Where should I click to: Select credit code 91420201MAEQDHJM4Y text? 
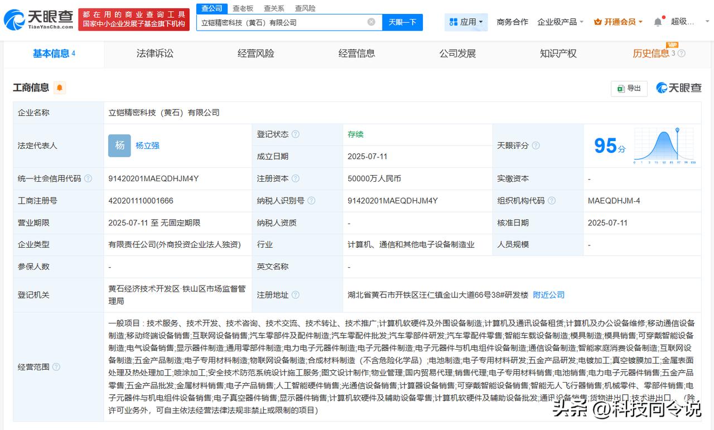[x=153, y=179]
